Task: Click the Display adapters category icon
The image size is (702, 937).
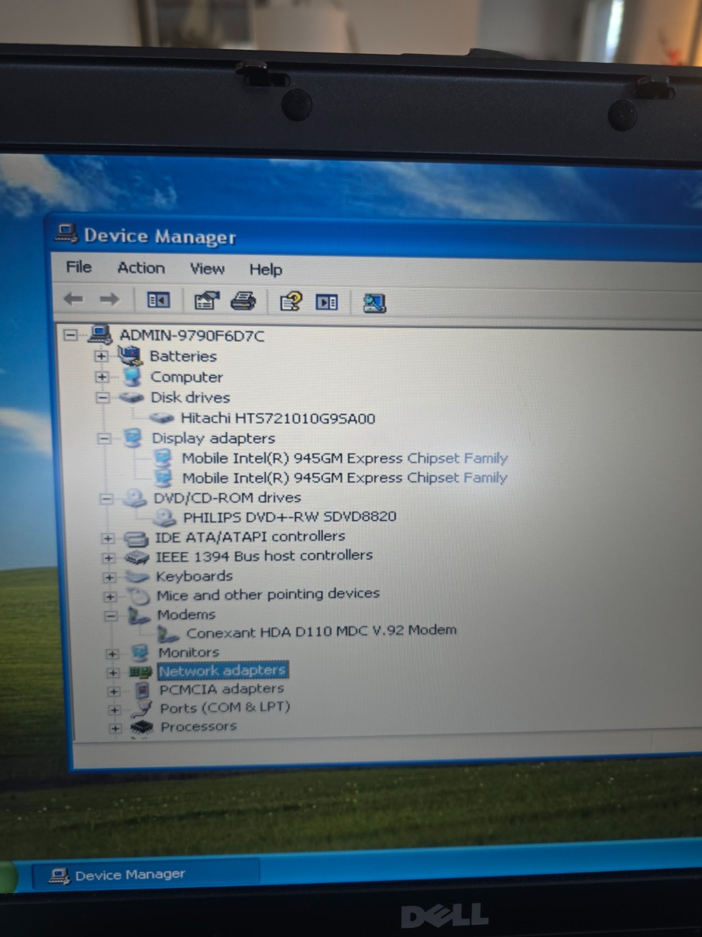Action: (x=134, y=438)
